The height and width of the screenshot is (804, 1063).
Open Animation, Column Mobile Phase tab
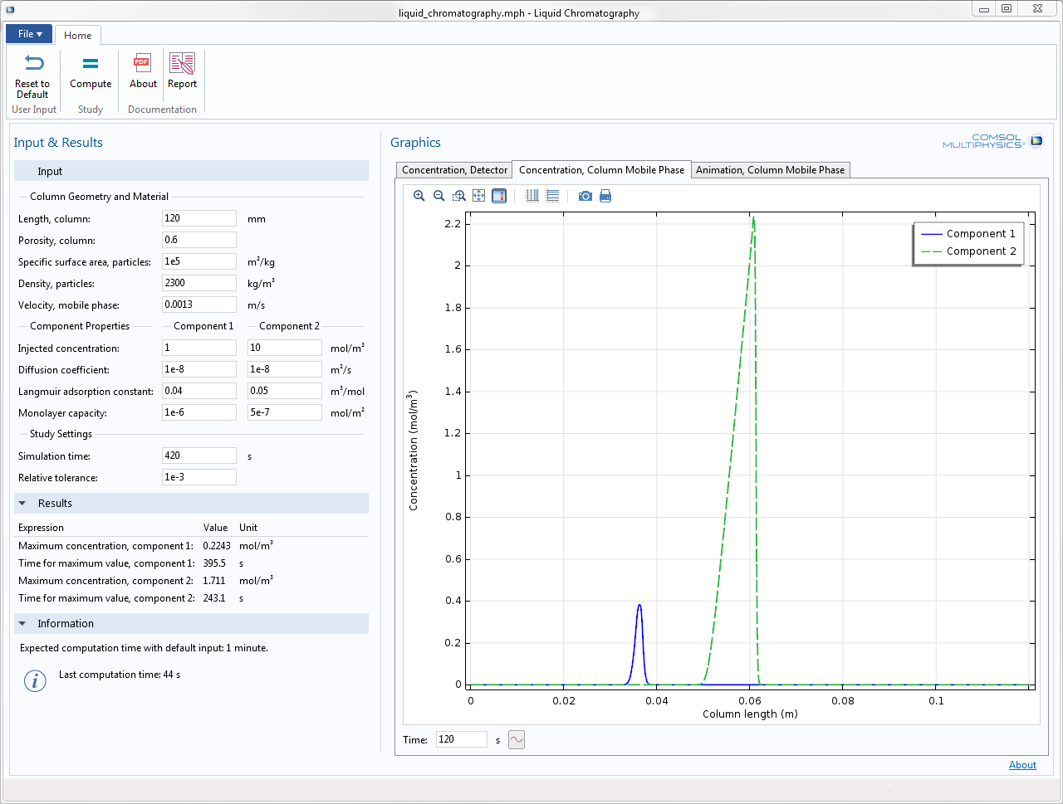(770, 170)
